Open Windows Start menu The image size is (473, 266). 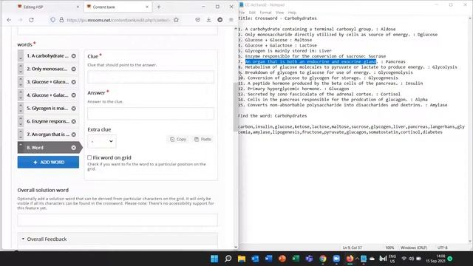tap(214, 259)
